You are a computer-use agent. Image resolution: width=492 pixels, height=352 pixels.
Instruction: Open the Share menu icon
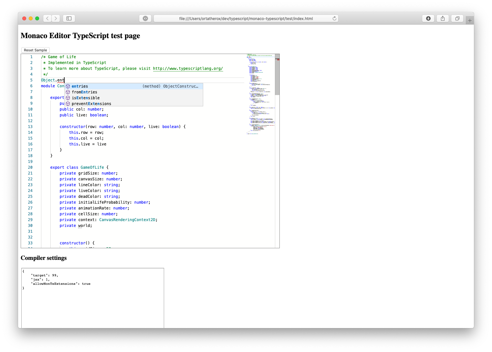tap(443, 18)
